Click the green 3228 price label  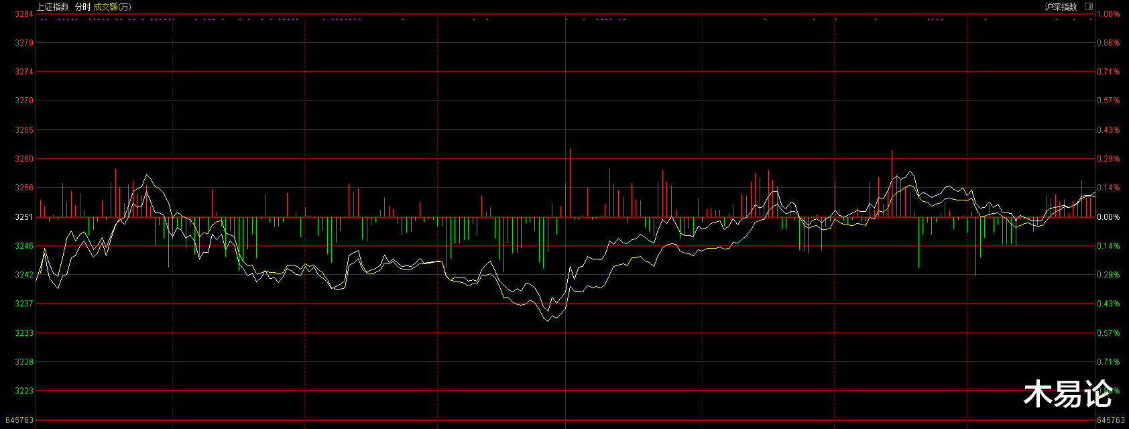point(24,362)
